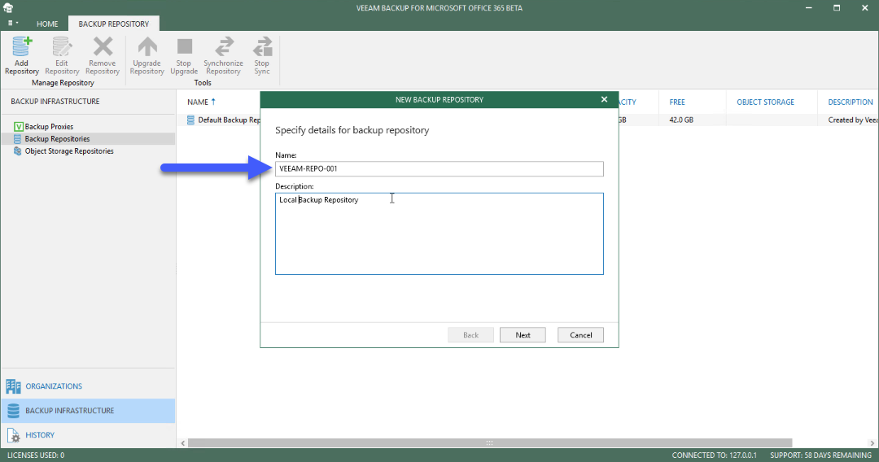Switch to the HOME ribbon tab
Viewport: 879px width, 462px height.
coord(47,24)
